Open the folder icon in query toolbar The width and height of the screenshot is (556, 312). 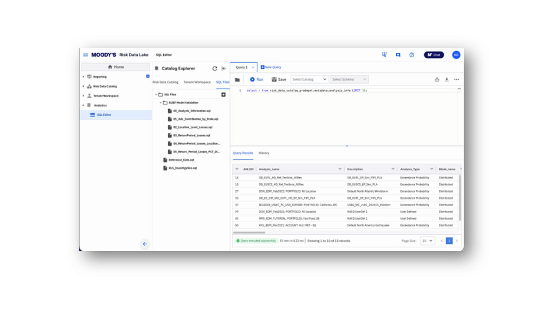pos(237,80)
